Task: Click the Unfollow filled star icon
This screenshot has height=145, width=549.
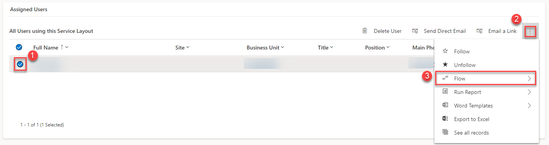Action: coord(445,65)
